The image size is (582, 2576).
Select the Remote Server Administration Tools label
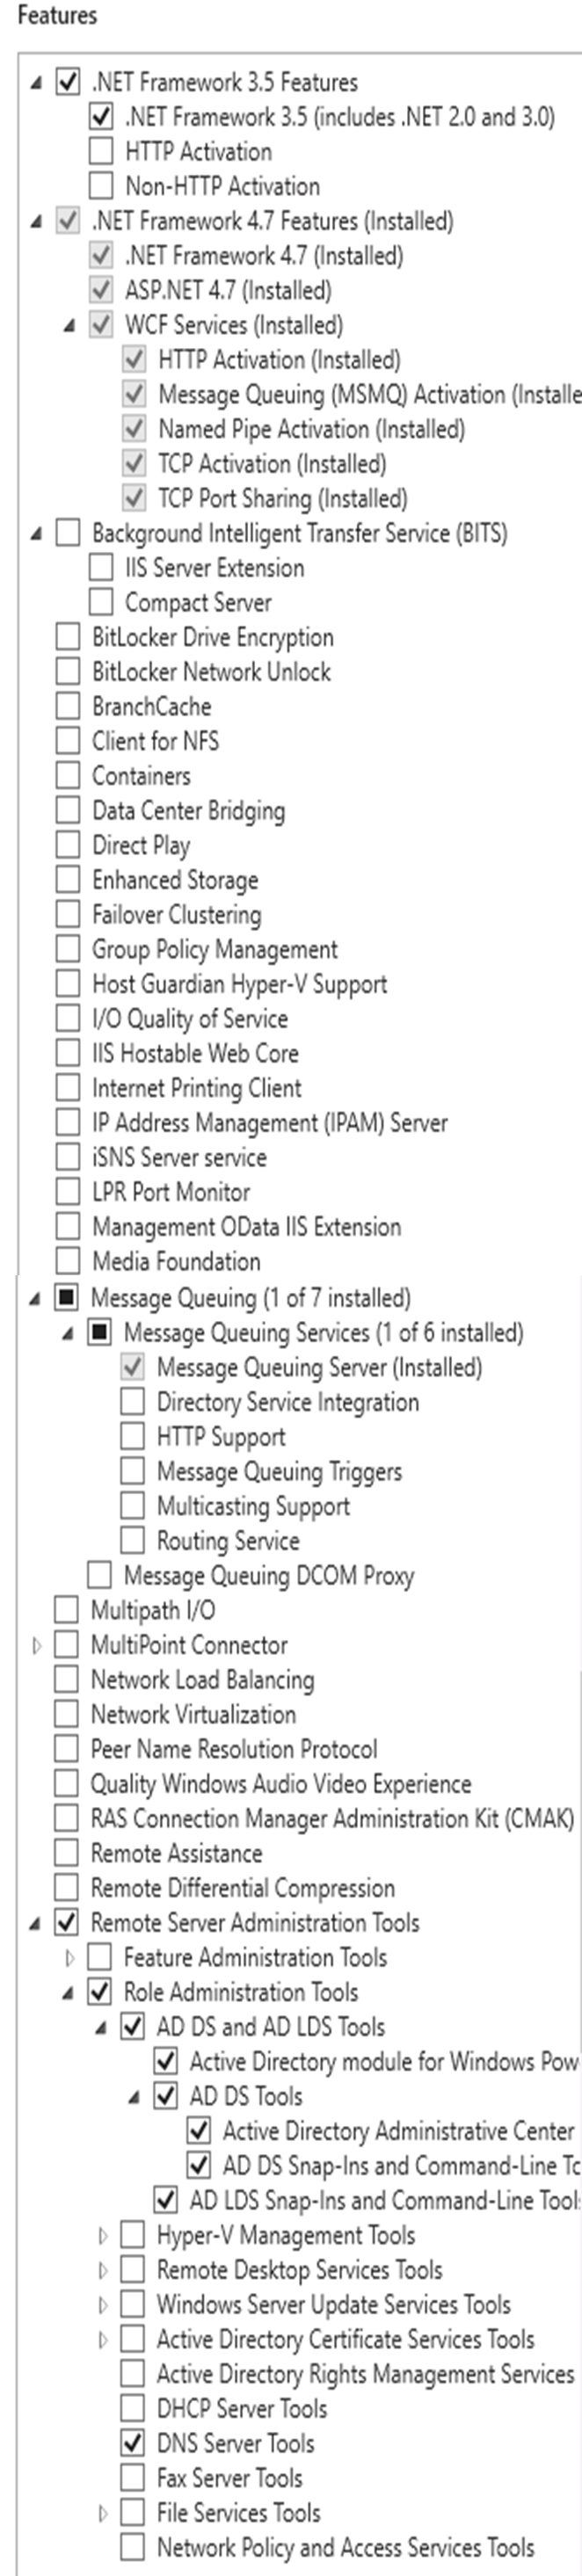[x=255, y=1922]
